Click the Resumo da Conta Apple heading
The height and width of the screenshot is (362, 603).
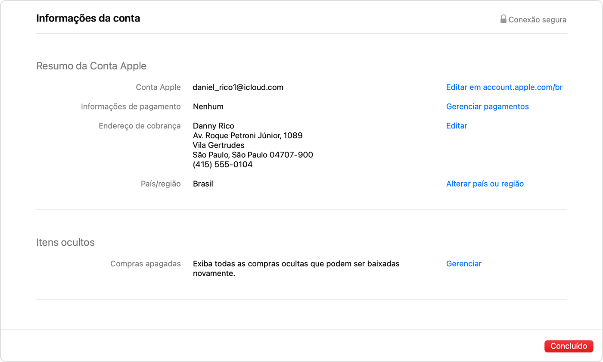click(x=91, y=66)
